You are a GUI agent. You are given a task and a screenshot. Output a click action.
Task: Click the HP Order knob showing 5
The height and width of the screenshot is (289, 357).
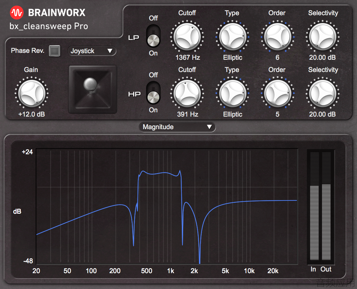(278, 93)
